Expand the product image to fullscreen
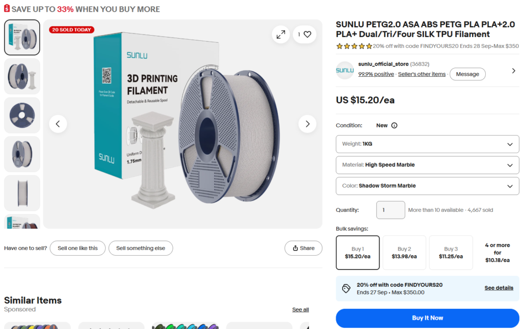The image size is (528, 329). (281, 35)
